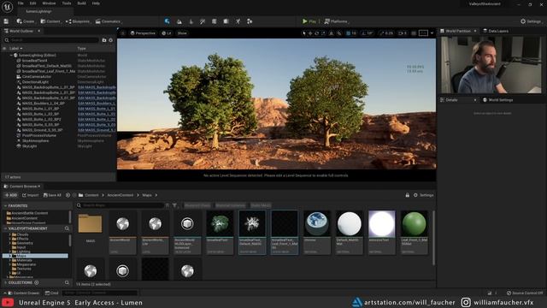This screenshot has height=308, width=547.
Task: Click the save level floppy icon
Action: click(6, 21)
